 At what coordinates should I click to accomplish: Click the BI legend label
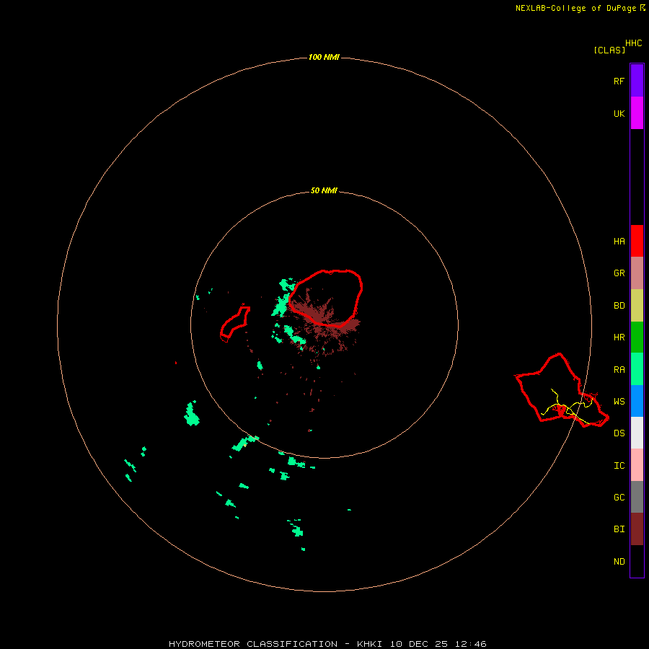619,529
